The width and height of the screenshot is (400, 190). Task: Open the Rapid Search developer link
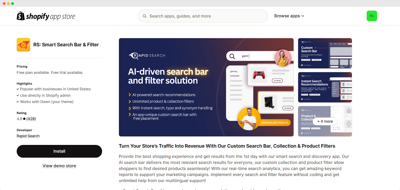[x=28, y=136]
